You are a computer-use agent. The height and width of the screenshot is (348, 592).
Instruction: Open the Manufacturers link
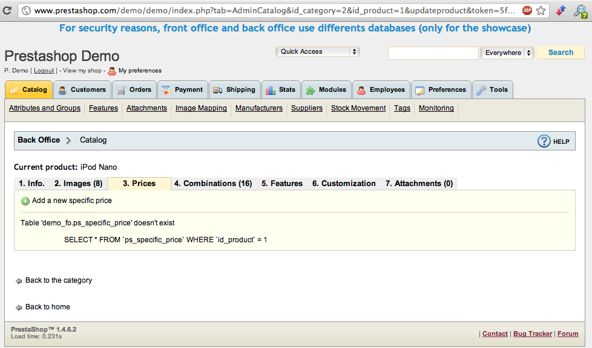coord(259,108)
